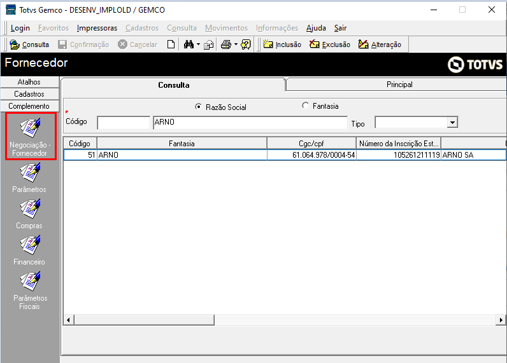Open the Tipo combo box dropdown
507x363 pixels.
[452, 123]
